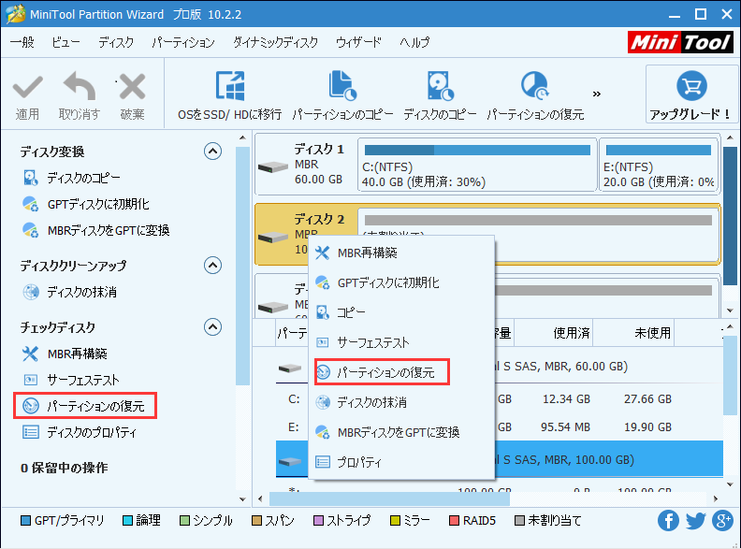Choose MBRディスクをGPTに変換 in context menu
Image resolution: width=741 pixels, height=549 pixels.
(x=401, y=432)
